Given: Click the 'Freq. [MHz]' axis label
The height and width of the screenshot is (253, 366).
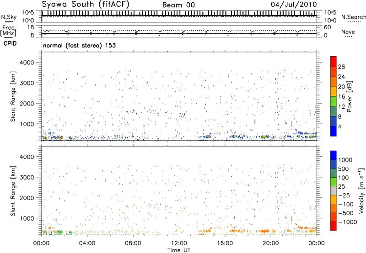Looking at the screenshot, I should point(9,31).
